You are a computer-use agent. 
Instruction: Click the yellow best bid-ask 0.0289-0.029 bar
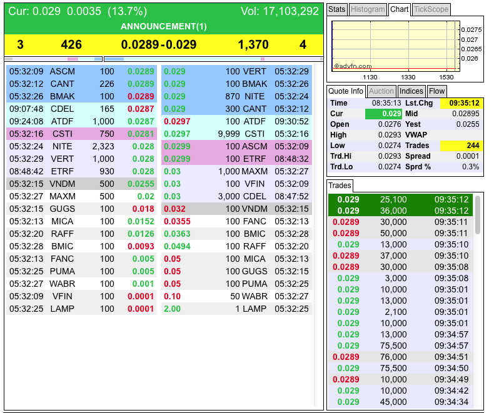pyautogui.click(x=164, y=44)
